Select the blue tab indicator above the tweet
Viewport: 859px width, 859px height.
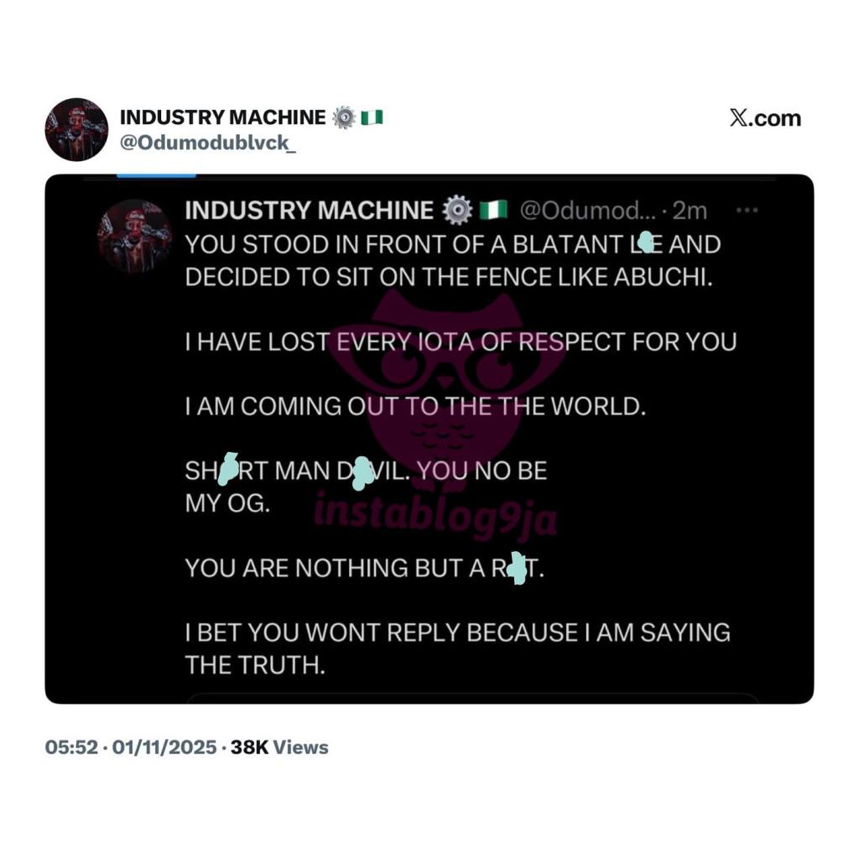pos(155,175)
